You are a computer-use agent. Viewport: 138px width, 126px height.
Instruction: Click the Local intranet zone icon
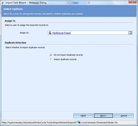(79, 122)
